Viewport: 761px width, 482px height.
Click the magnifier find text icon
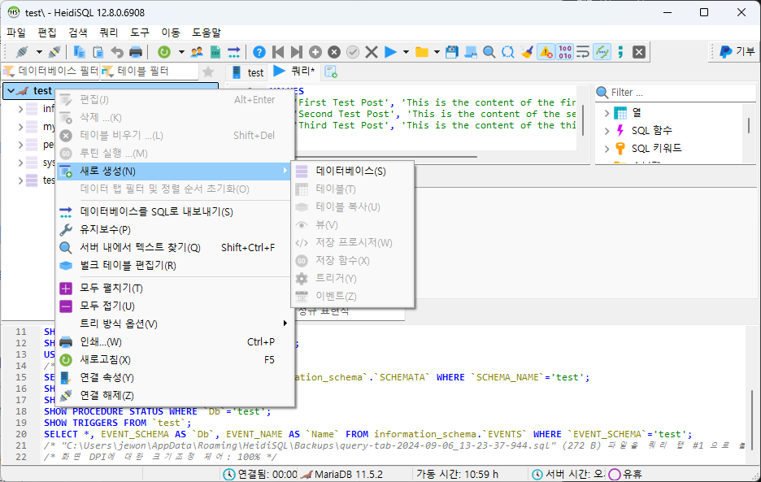point(489,52)
